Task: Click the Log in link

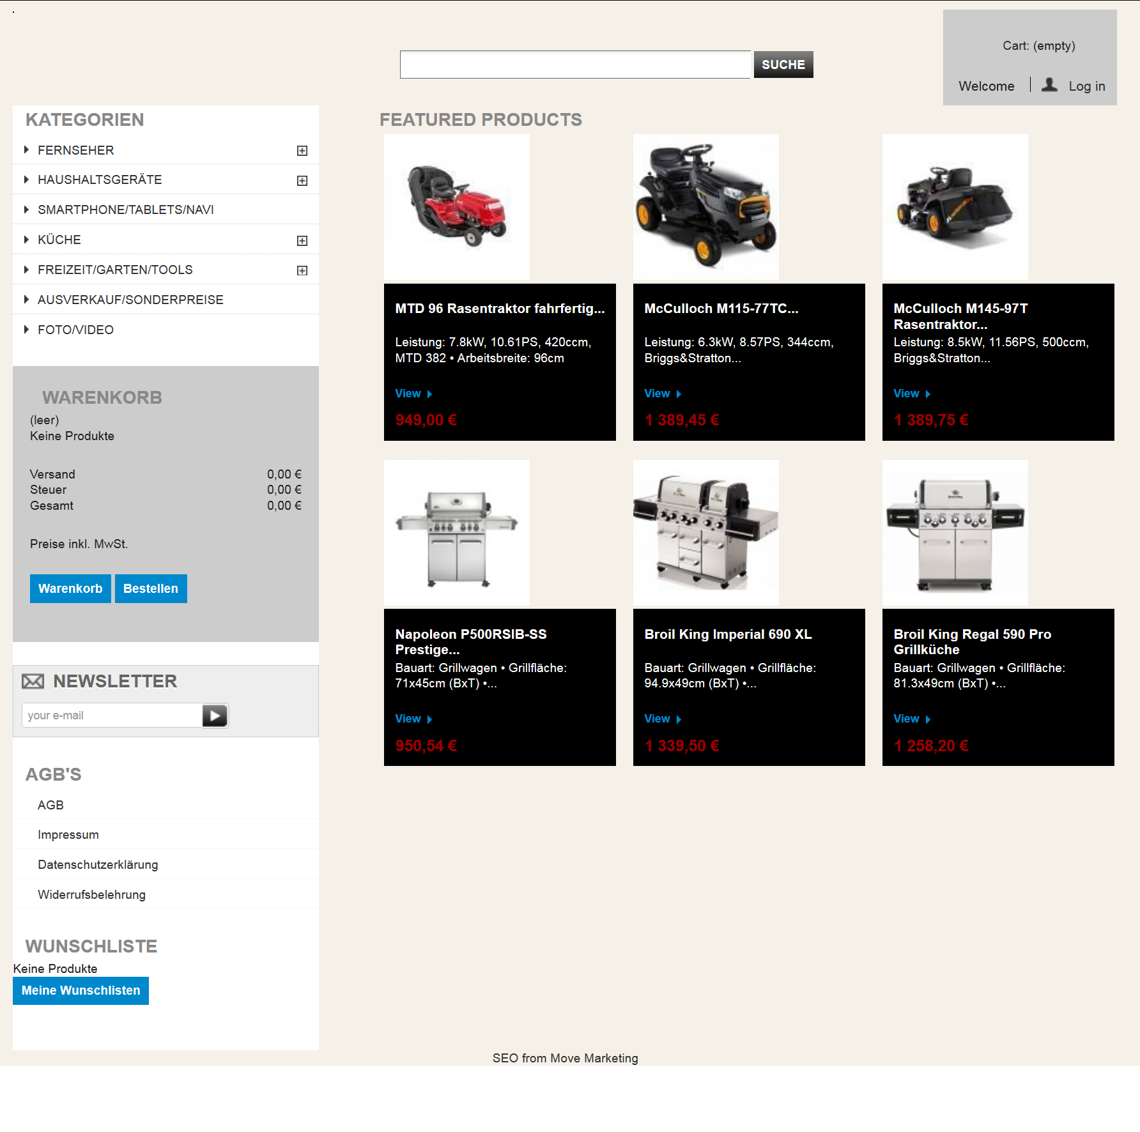Action: coord(1087,86)
